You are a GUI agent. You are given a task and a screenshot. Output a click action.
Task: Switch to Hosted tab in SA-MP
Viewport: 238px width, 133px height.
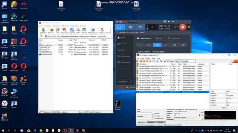click(x=161, y=122)
